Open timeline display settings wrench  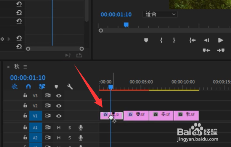[x=70, y=87]
